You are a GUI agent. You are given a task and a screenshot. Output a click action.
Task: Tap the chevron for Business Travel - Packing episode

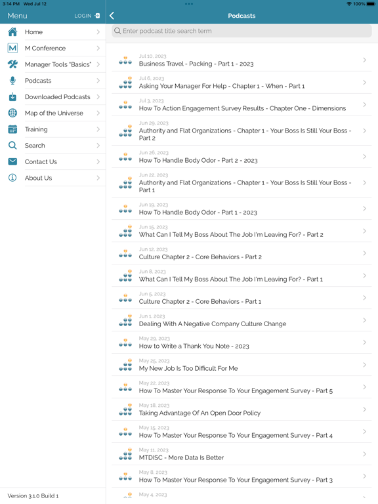(x=364, y=60)
